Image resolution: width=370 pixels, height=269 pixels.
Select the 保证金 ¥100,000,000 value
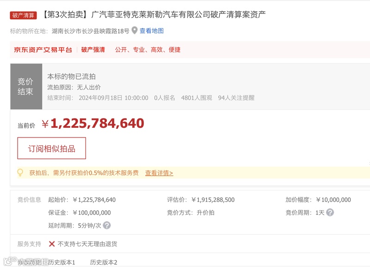[92, 213]
